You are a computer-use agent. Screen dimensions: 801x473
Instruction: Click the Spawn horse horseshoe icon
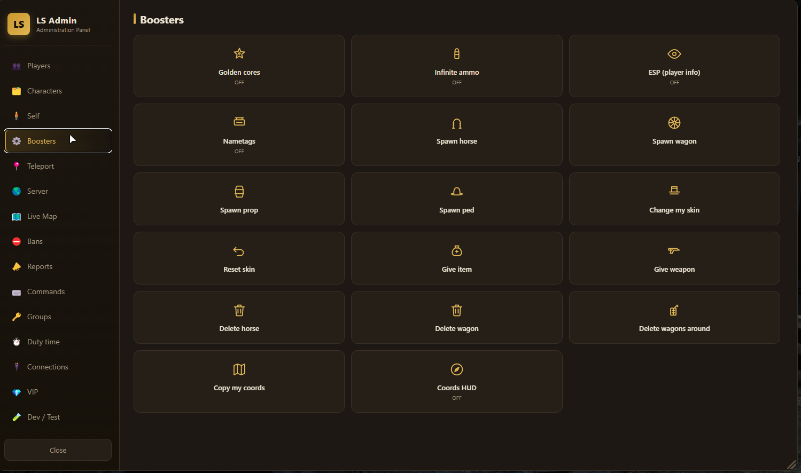pyautogui.click(x=457, y=123)
